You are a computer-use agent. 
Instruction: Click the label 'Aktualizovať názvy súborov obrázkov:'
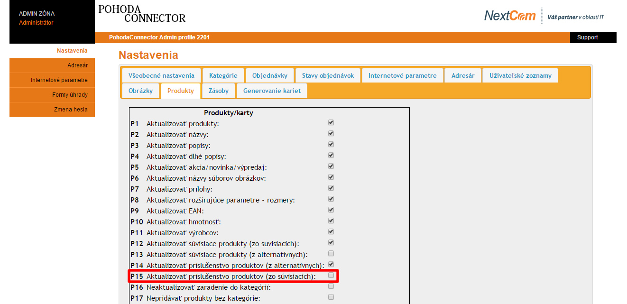coord(206,178)
